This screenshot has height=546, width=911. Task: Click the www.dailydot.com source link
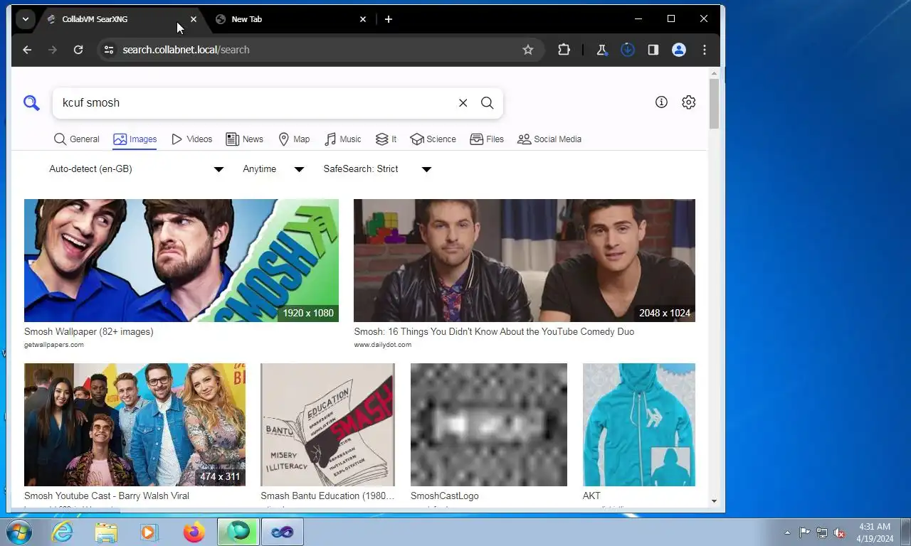383,345
